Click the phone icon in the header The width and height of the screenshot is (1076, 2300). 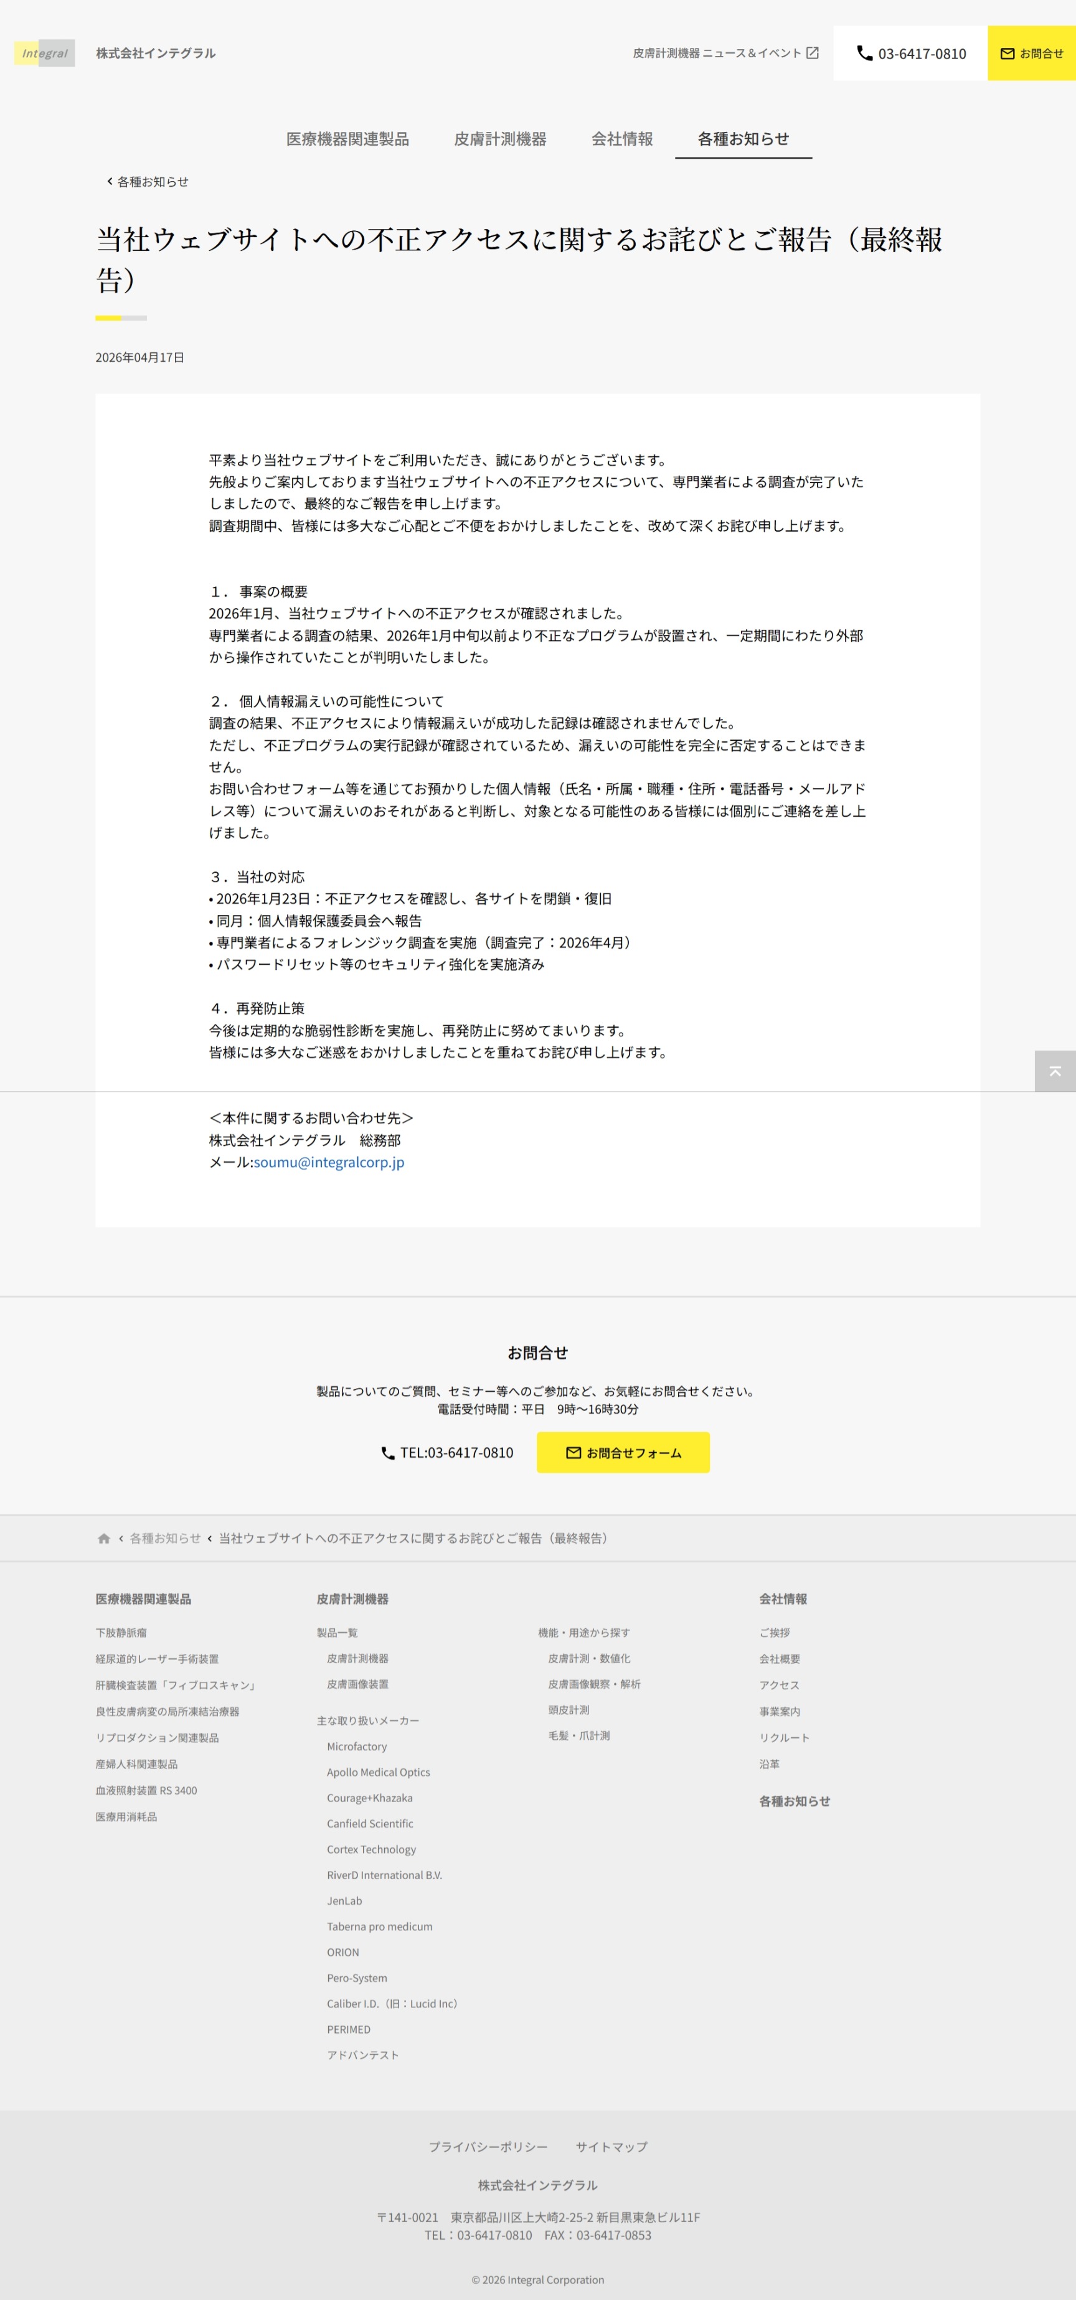864,54
